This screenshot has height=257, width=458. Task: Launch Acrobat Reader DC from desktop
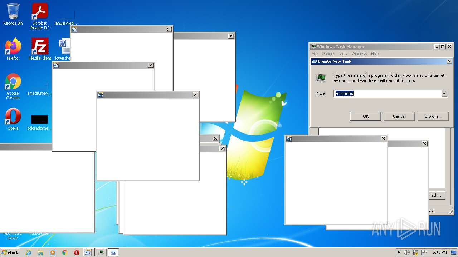click(x=40, y=16)
